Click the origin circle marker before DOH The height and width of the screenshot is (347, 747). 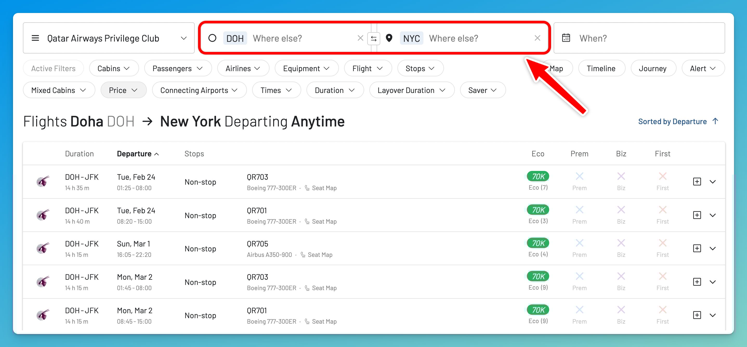[x=213, y=38]
